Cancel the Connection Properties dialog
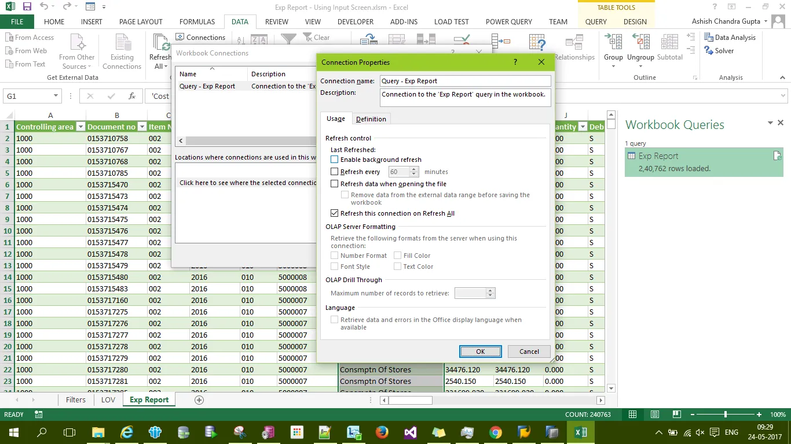Image resolution: width=791 pixels, height=444 pixels. pyautogui.click(x=529, y=351)
